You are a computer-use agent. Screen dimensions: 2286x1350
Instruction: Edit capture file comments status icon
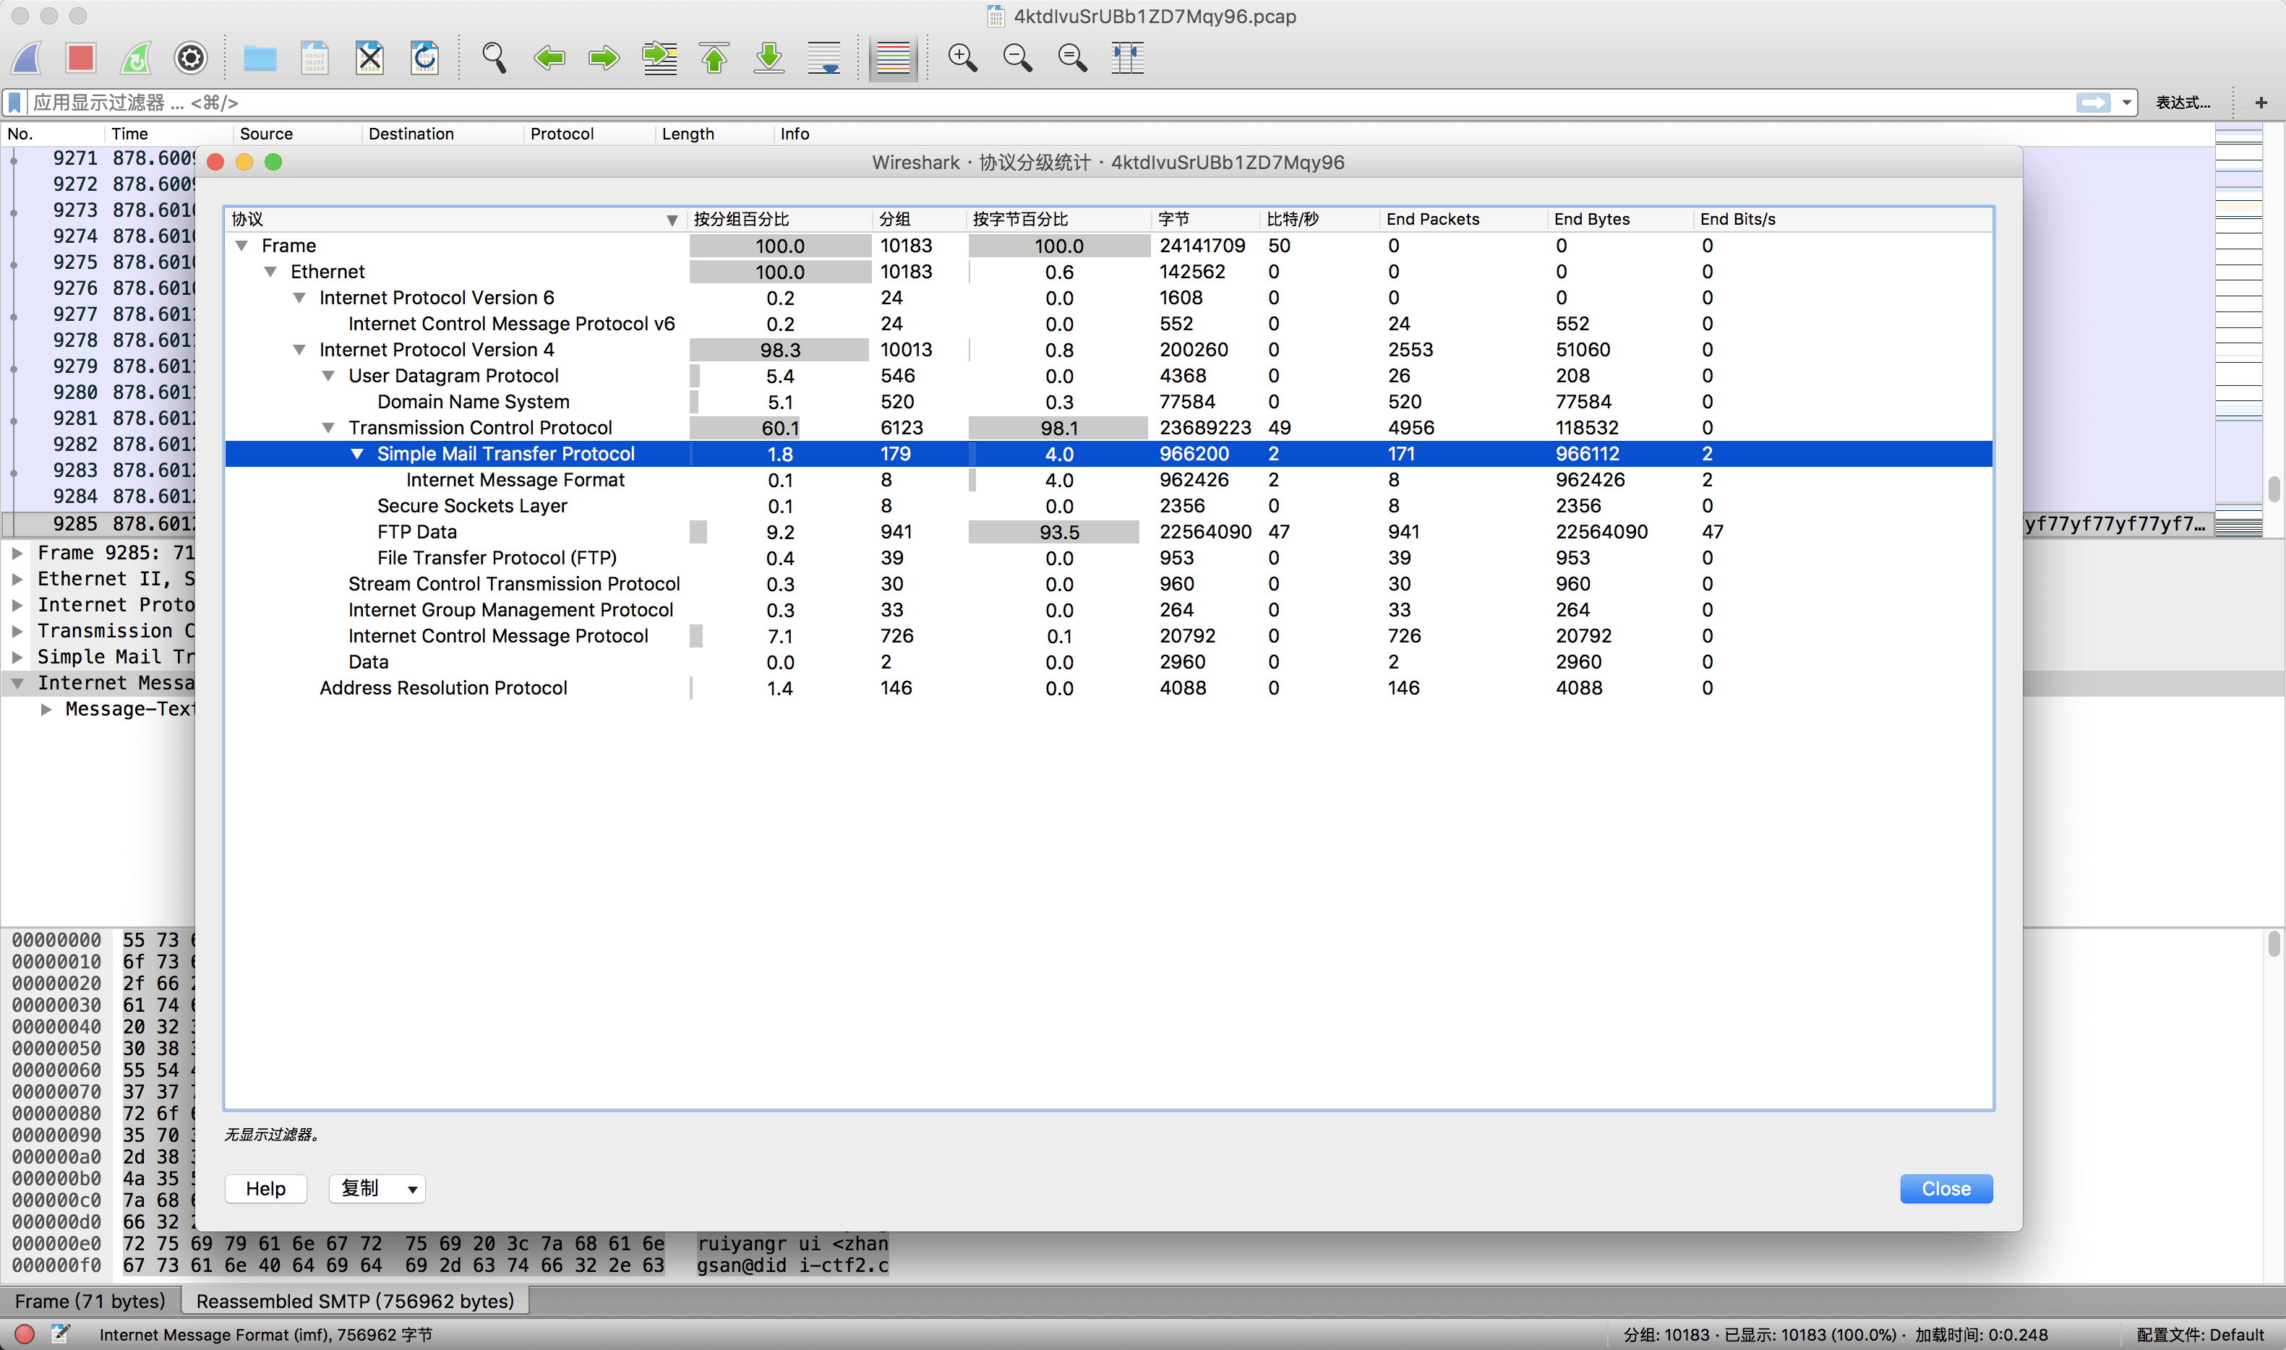(60, 1333)
